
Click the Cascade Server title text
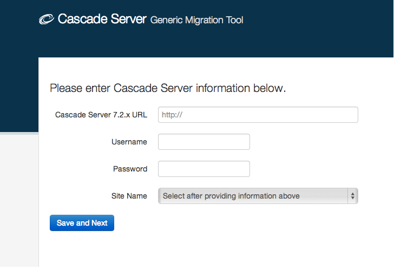tap(102, 19)
